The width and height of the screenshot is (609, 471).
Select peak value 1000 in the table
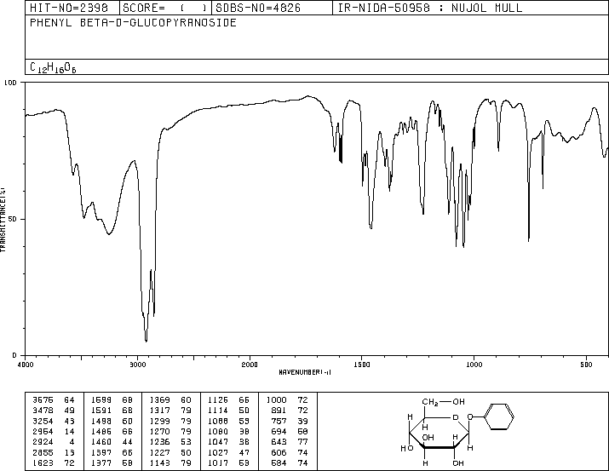pyautogui.click(x=277, y=400)
